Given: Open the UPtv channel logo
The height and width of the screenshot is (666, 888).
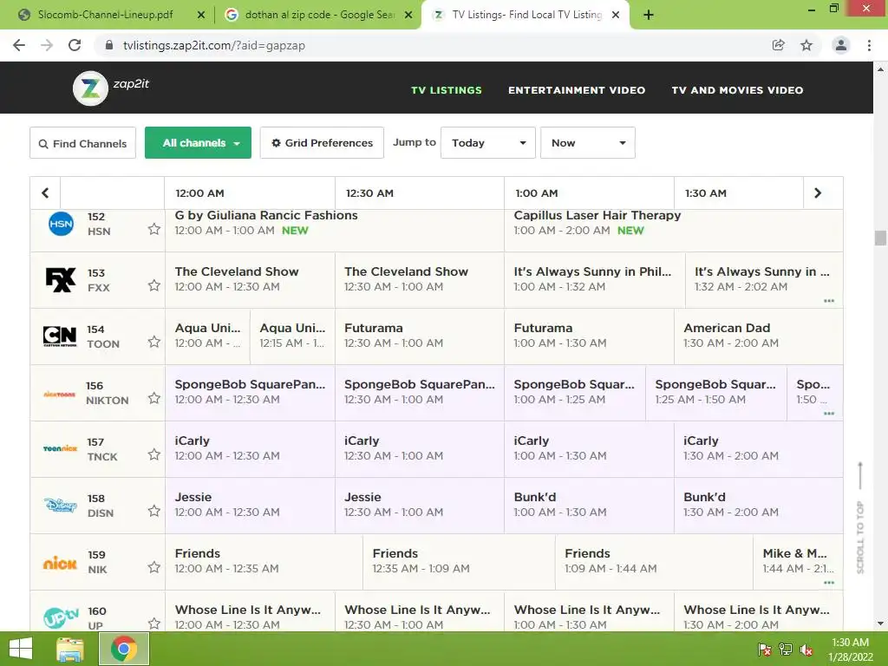Looking at the screenshot, I should tap(62, 617).
